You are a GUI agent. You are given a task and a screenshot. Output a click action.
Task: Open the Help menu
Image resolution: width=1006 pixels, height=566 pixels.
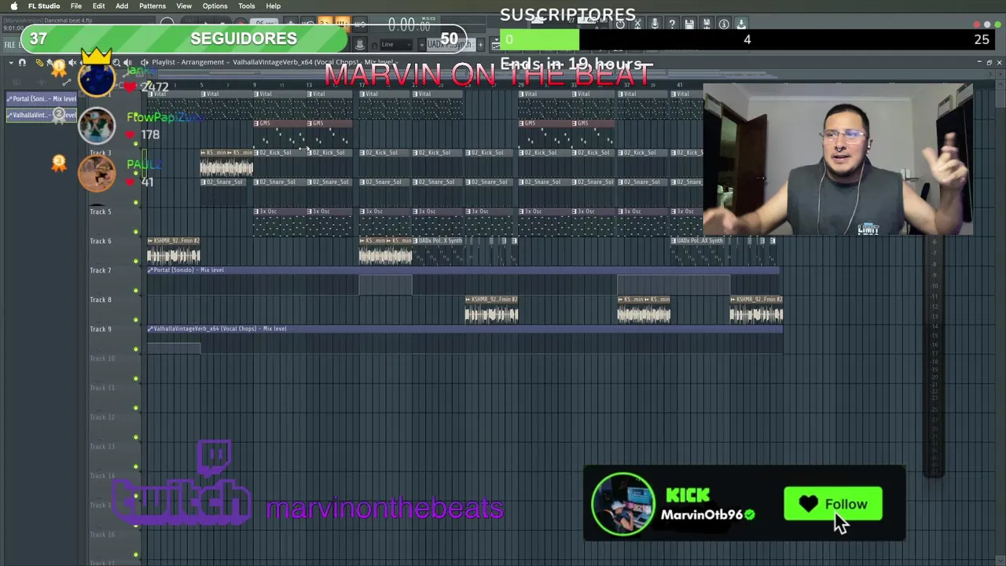(273, 6)
